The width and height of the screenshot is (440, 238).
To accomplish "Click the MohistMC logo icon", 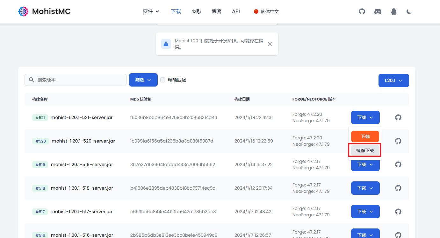I will (x=23, y=11).
